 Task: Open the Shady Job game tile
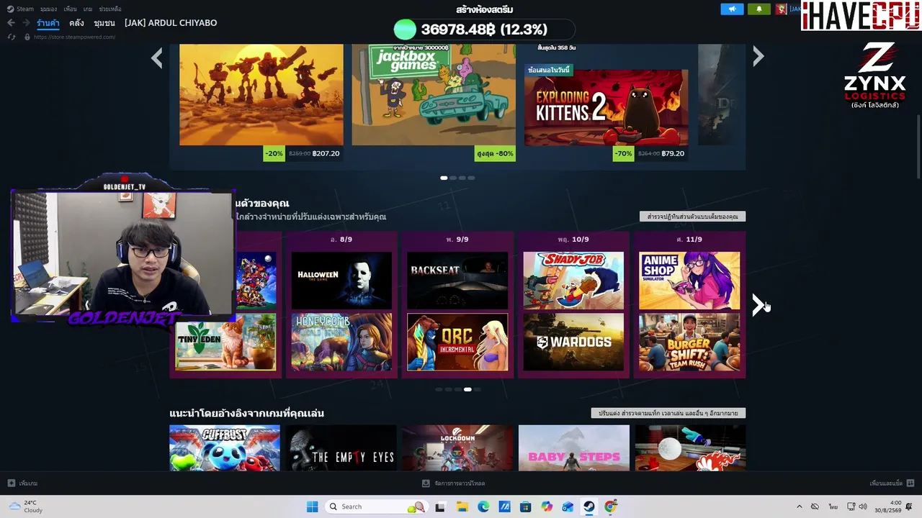pos(573,281)
